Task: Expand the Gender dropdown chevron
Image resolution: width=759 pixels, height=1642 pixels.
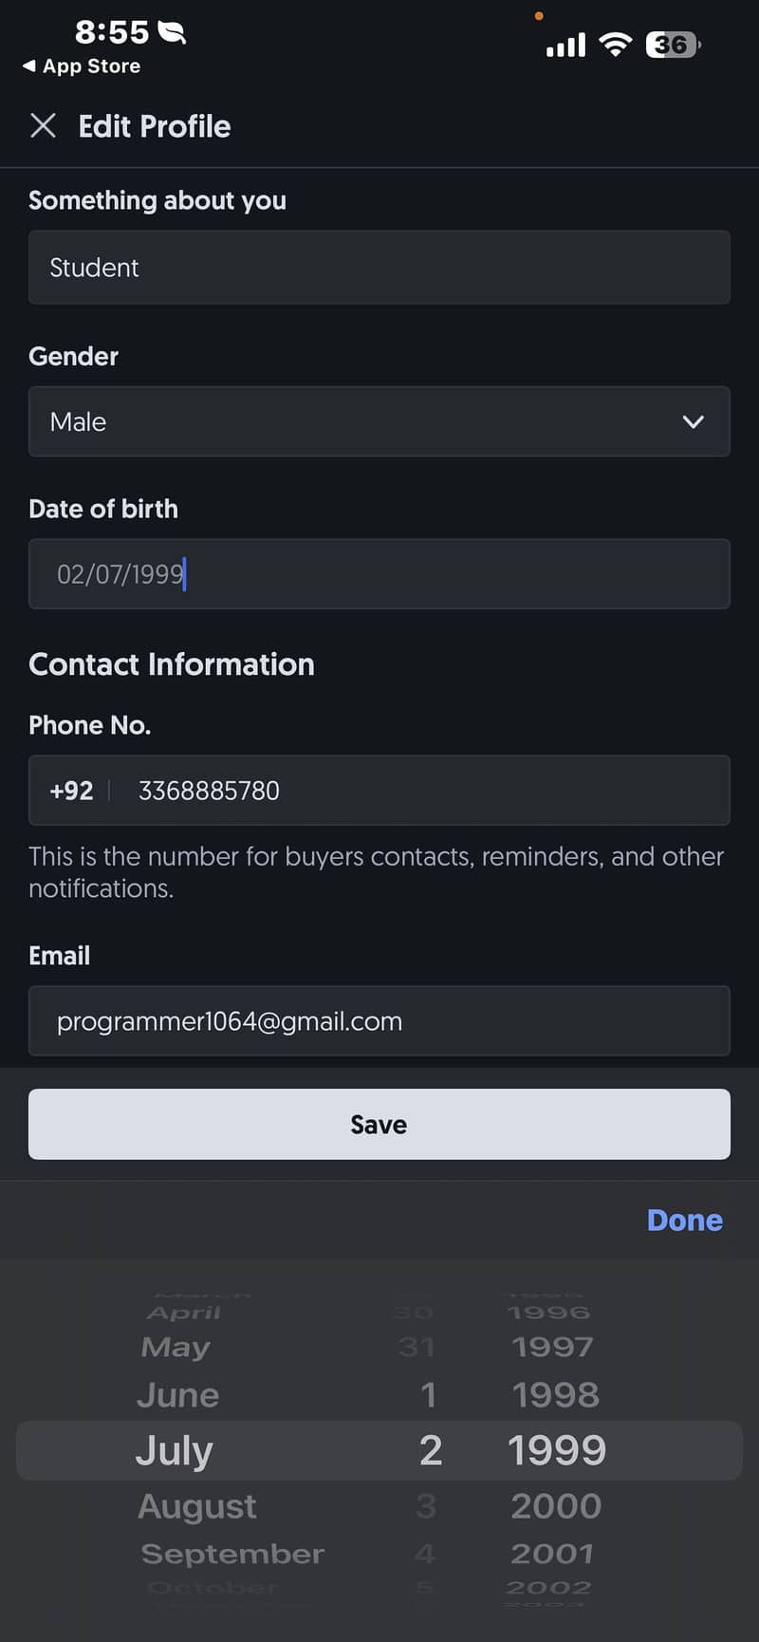Action: tap(694, 421)
